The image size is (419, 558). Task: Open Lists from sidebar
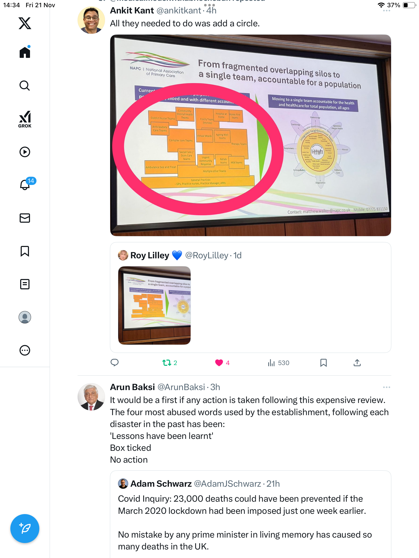click(x=25, y=284)
